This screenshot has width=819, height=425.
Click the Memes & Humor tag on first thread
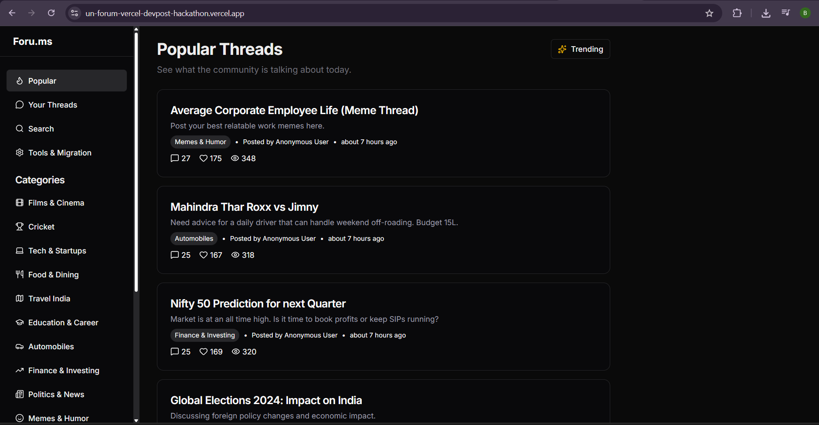tap(201, 142)
